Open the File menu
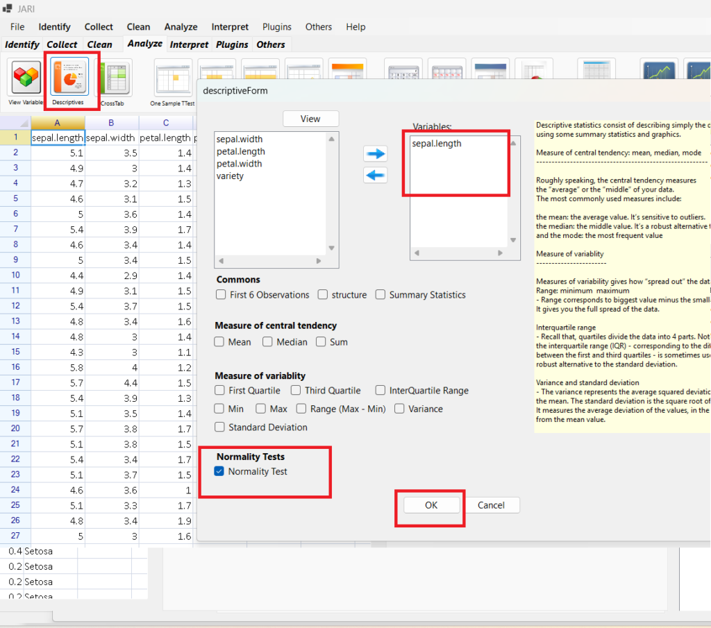Viewport: 711px width, 628px height. [x=17, y=27]
